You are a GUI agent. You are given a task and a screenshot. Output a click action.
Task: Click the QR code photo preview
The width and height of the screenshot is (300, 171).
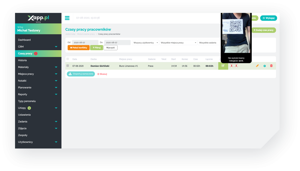click(236, 33)
